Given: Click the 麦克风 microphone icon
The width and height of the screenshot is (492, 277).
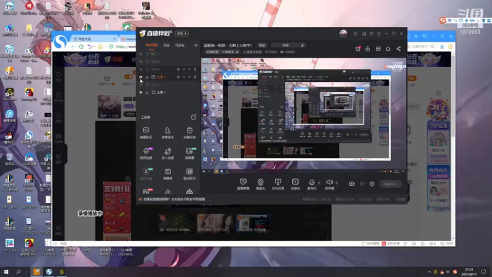Looking at the screenshot, I should tap(311, 182).
